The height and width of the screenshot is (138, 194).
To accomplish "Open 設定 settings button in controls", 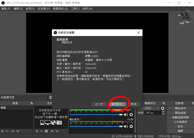I will [180, 126].
